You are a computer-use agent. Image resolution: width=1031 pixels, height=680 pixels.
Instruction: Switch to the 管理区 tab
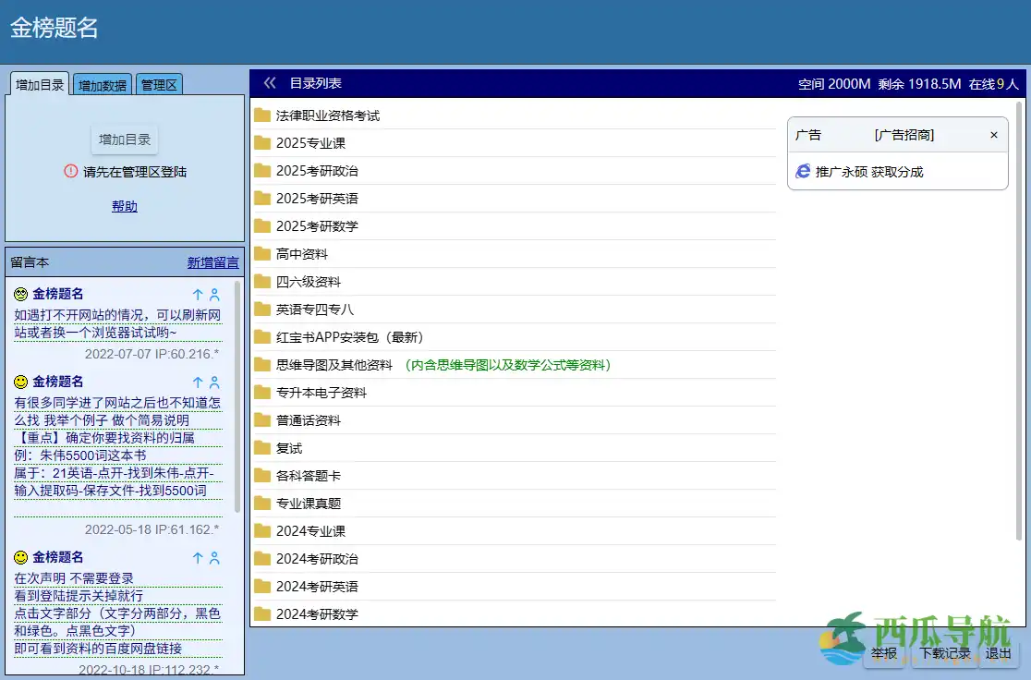point(159,84)
